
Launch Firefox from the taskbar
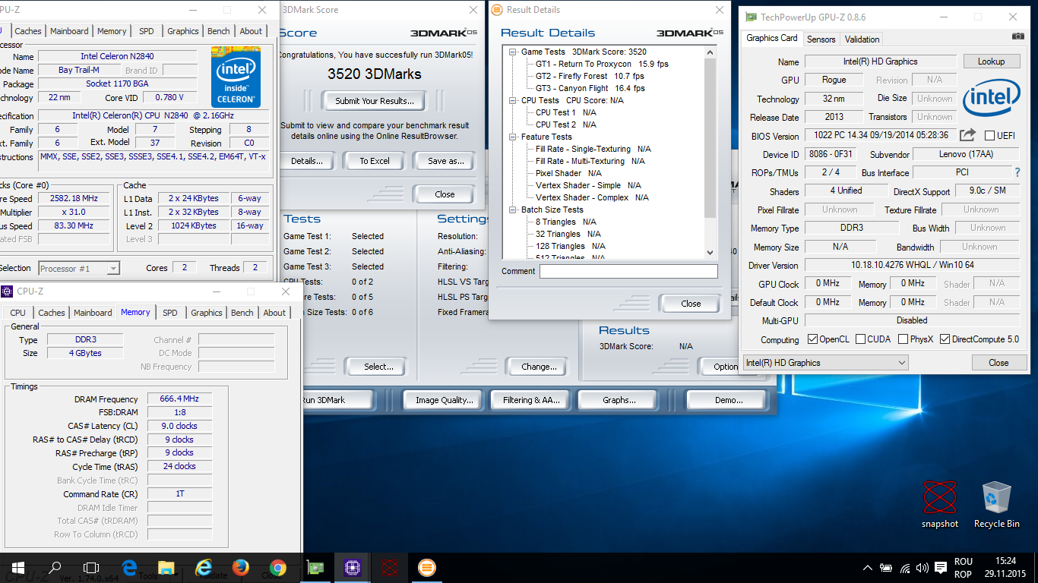pyautogui.click(x=241, y=568)
